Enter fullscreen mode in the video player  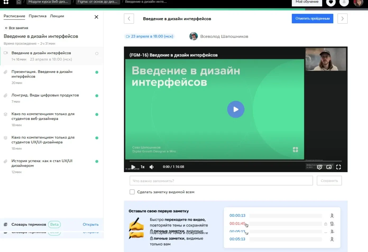(338, 167)
